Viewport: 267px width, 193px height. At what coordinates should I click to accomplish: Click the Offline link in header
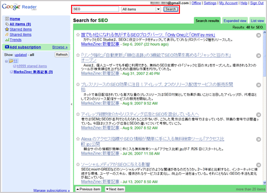click(x=196, y=3)
